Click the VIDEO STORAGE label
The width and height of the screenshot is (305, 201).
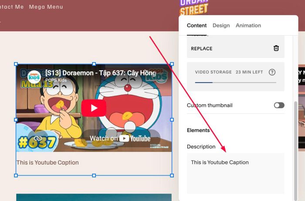tap(213, 72)
